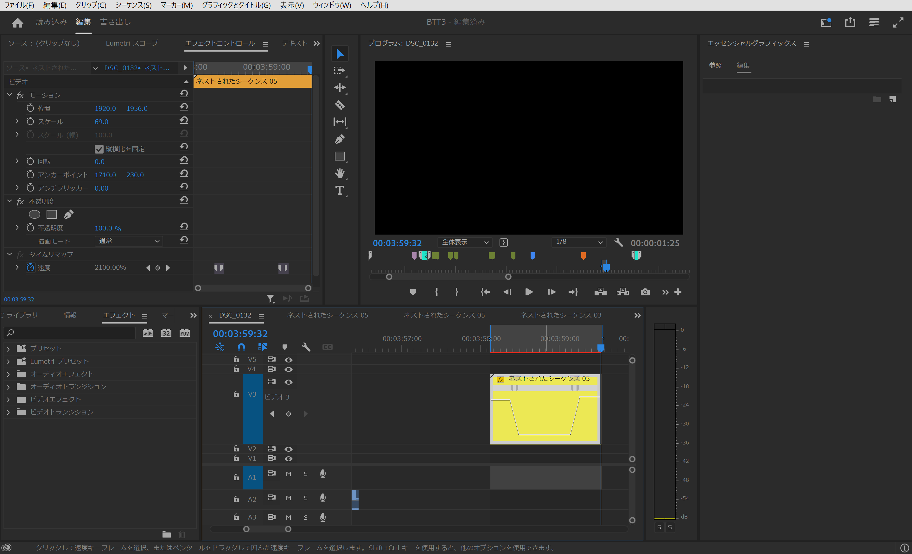The height and width of the screenshot is (554, 912).
Task: Mute the A1 audio track
Action: tap(289, 474)
